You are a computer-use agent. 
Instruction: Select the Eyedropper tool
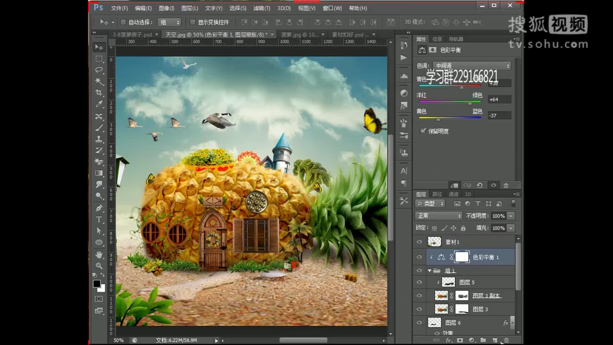(99, 104)
